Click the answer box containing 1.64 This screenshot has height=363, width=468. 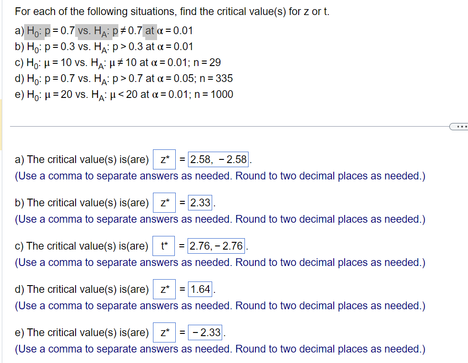coord(199,289)
